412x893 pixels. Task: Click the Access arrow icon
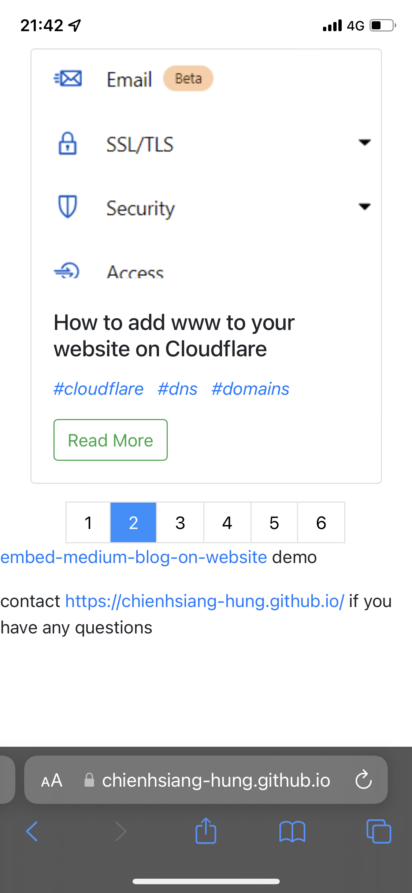point(68,271)
